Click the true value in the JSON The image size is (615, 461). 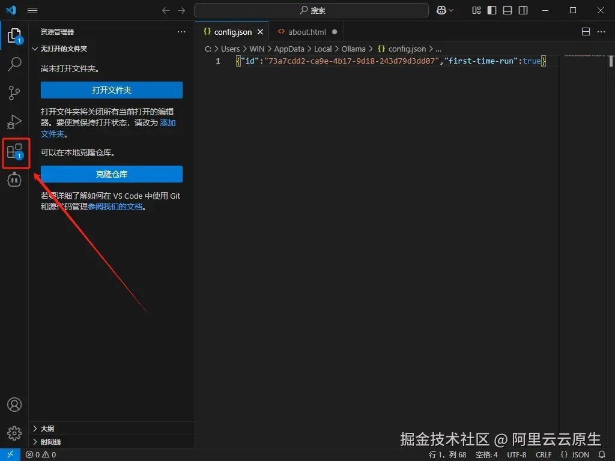[532, 61]
